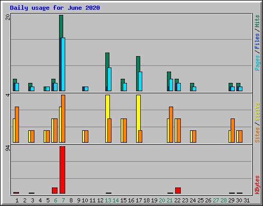Viewport: 263px width, 206px height.
Task: Click green day label 28 on the x-axis
Action: coord(223,200)
